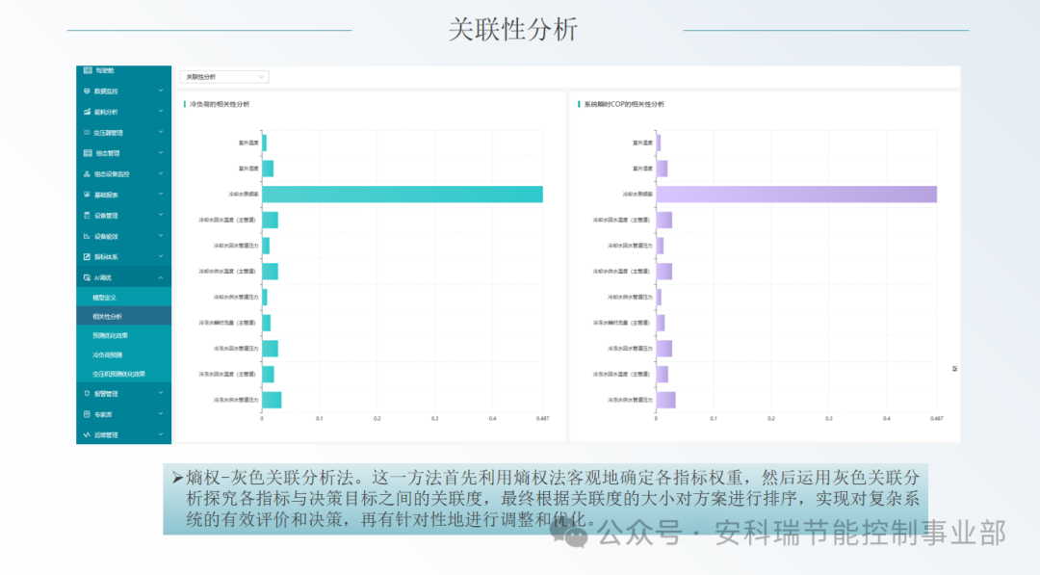Image resolution: width=1040 pixels, height=575 pixels.
Task: Open the 空压机预测优化效果 submenu item
Action: point(124,374)
